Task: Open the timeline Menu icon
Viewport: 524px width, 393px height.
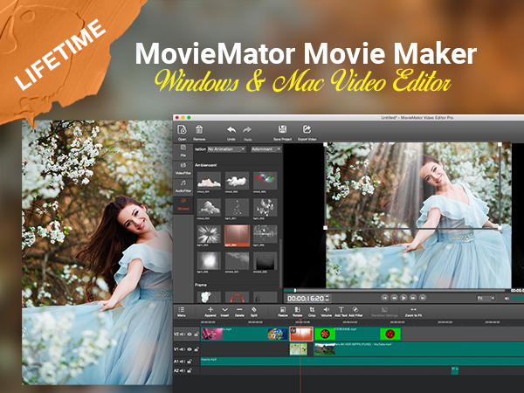Action: tap(182, 309)
